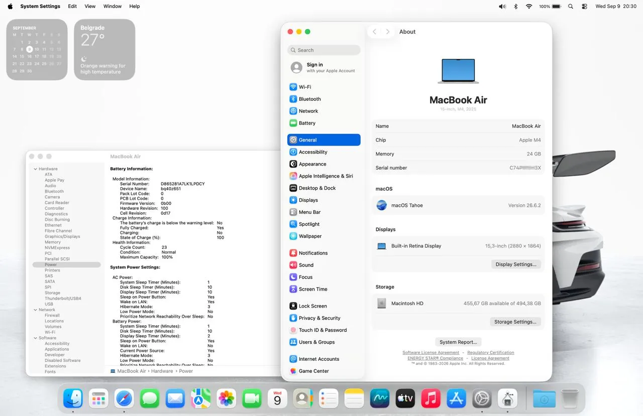Open the Appearance settings pane
643x416 pixels.
point(324,164)
